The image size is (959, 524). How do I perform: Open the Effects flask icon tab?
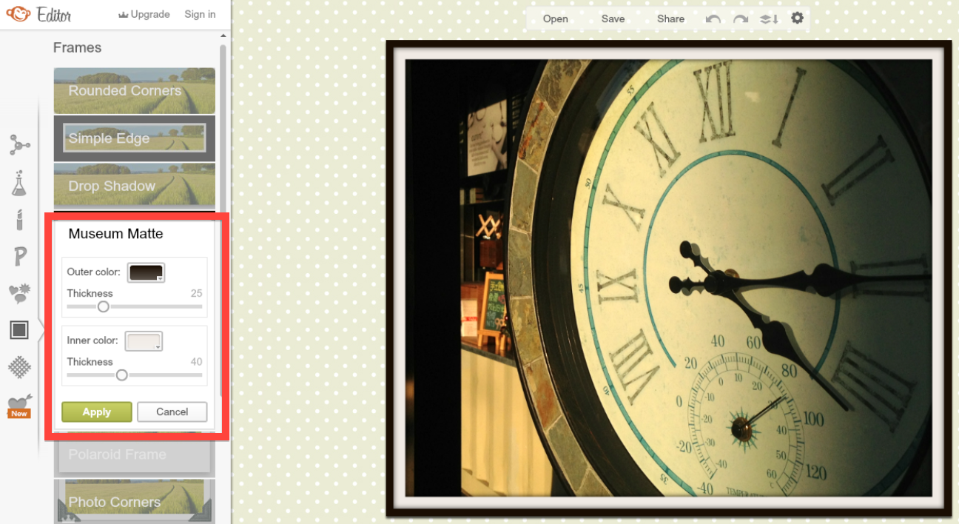pos(19,183)
